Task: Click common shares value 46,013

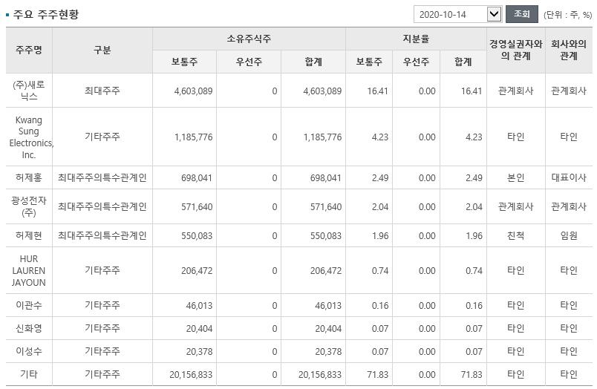Action: click(x=199, y=306)
